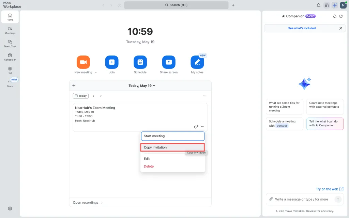
Task: Select NearHub's Zoom Meeting title
Action: pos(95,108)
